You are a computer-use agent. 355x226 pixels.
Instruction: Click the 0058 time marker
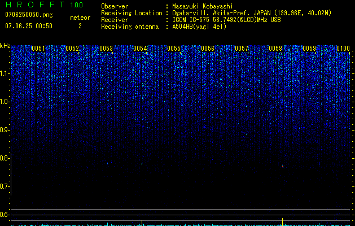pyautogui.click(x=275, y=49)
